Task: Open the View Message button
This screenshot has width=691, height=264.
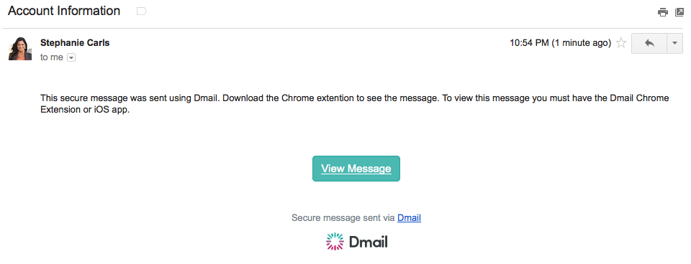Action: [356, 169]
